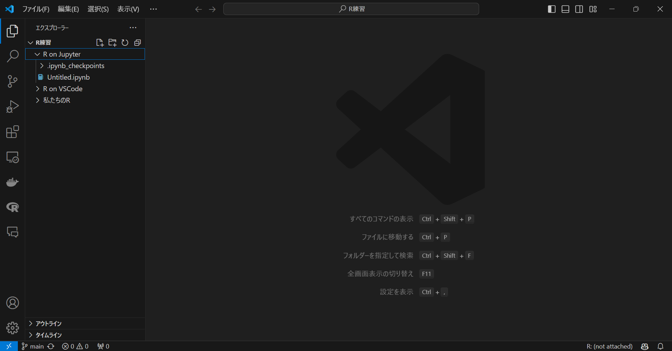Click the New File icon in explorer
This screenshot has width=672, height=351.
100,43
